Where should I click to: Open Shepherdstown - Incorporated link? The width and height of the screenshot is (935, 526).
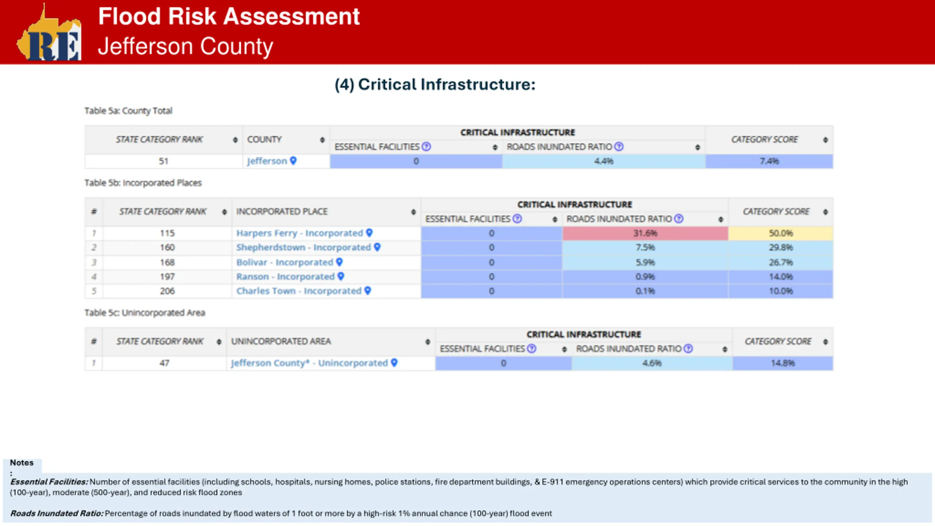[x=304, y=247]
